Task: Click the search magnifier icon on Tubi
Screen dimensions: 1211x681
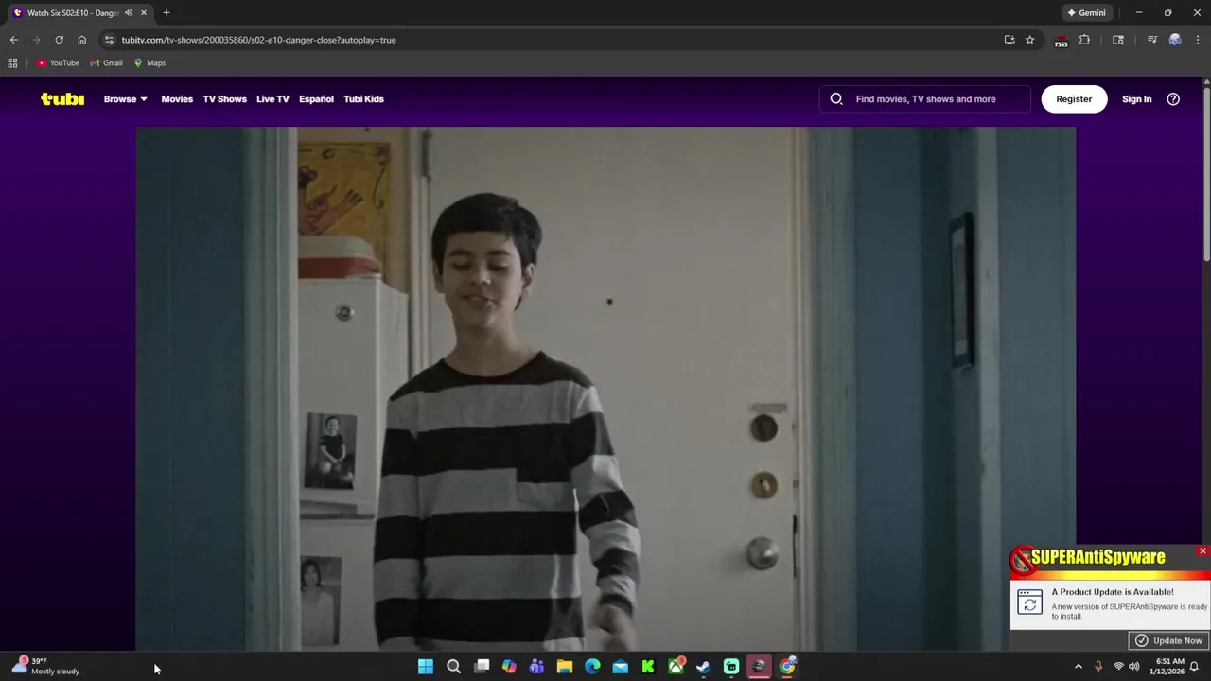Action: [x=836, y=98]
